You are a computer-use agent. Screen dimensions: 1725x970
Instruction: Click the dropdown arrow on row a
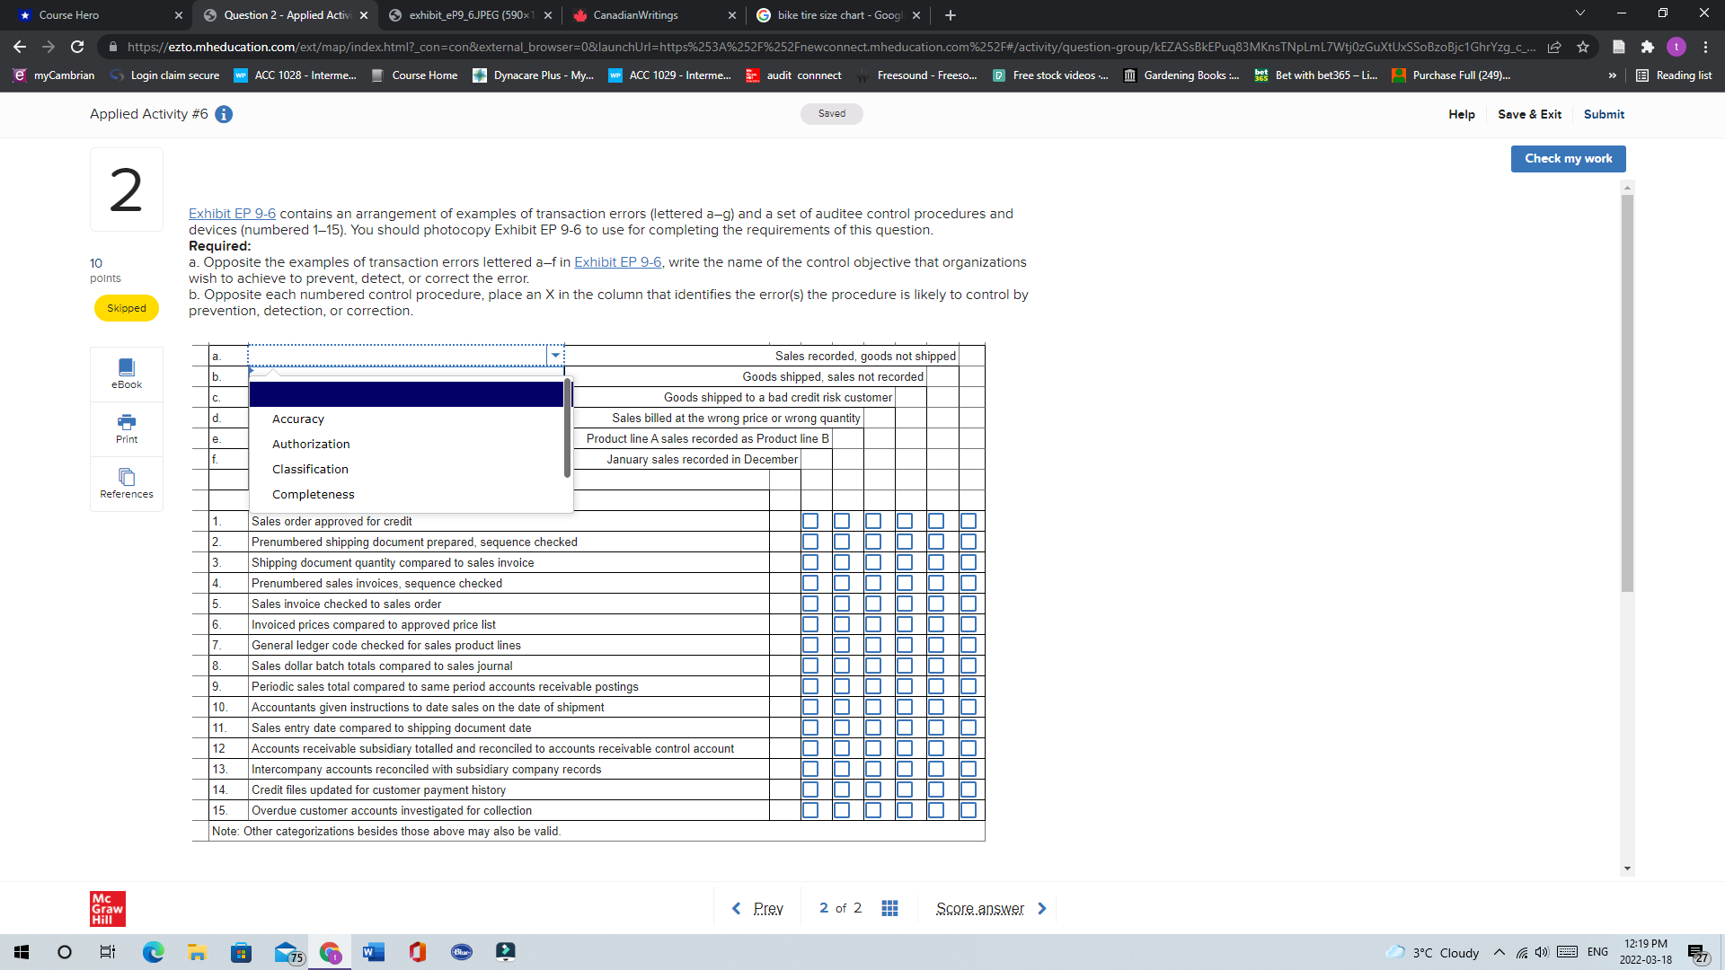coord(555,355)
